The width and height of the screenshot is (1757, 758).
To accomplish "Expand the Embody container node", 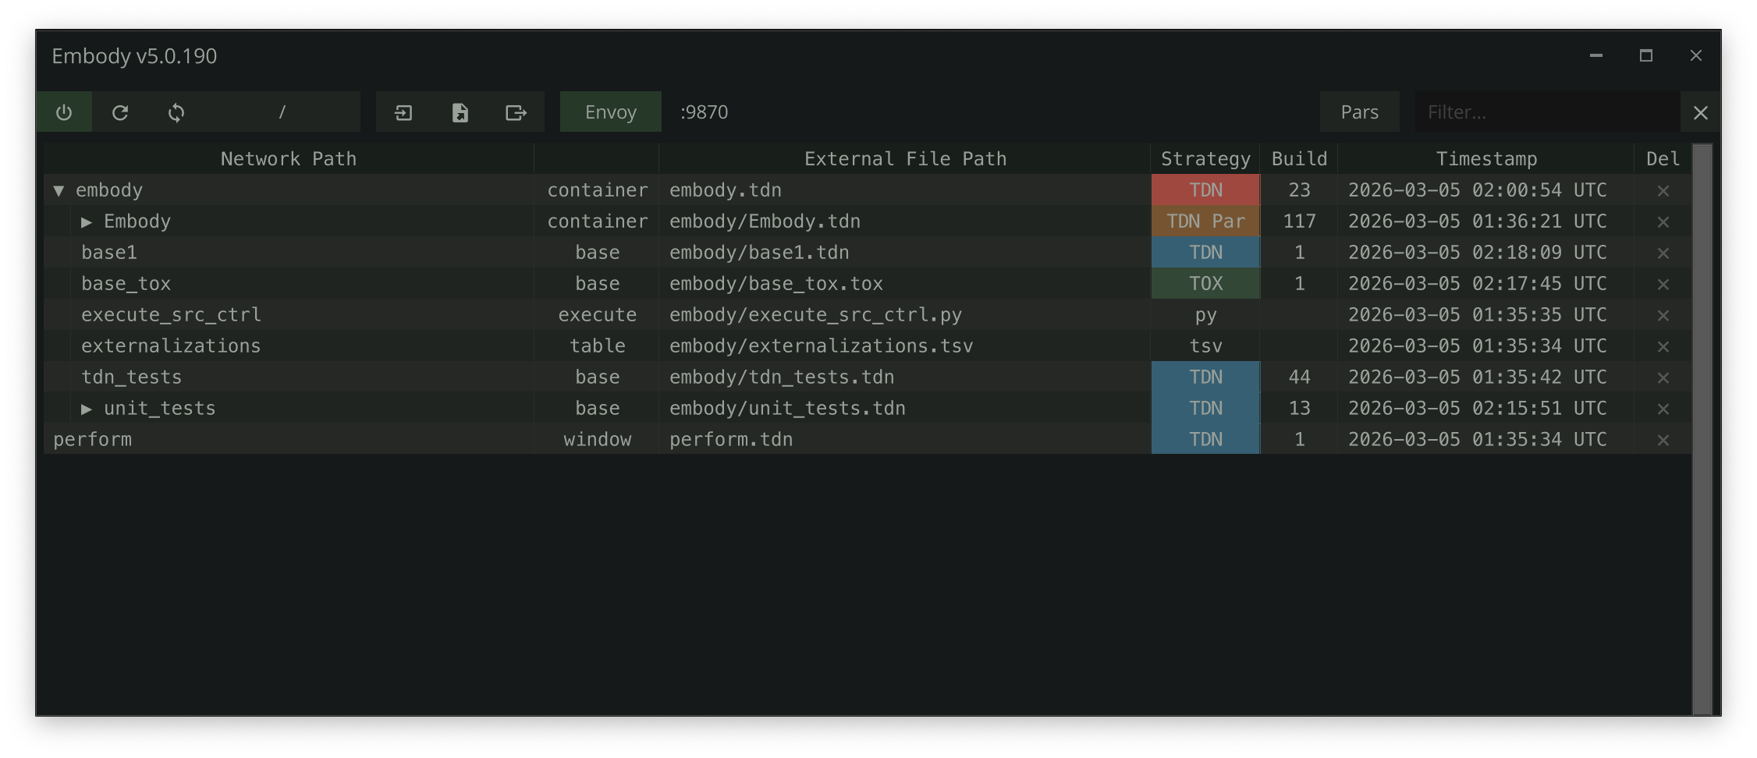I will tap(87, 221).
